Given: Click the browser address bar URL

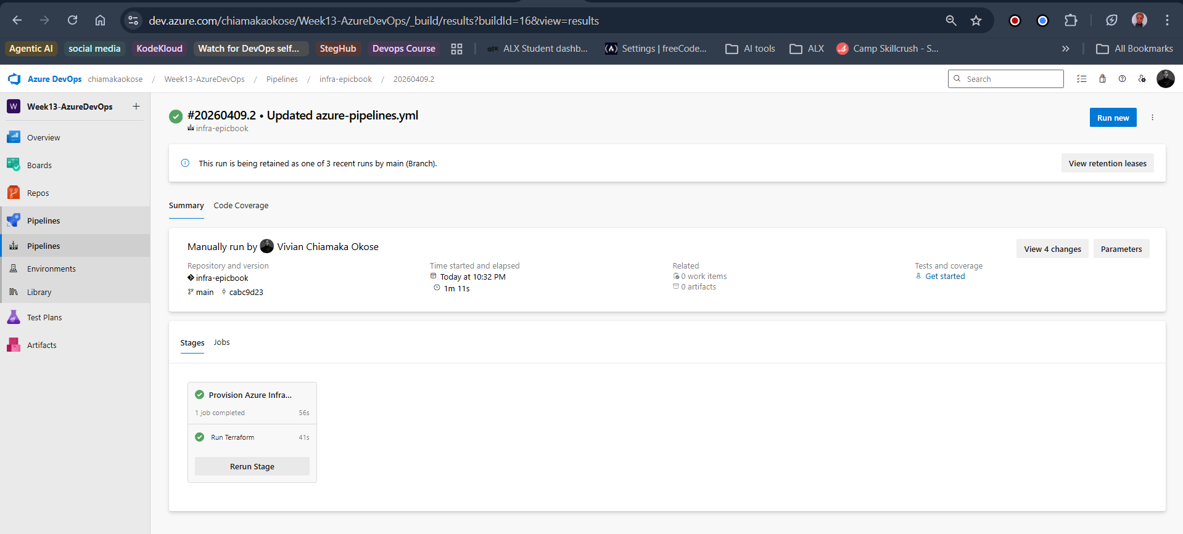Looking at the screenshot, I should tap(374, 20).
